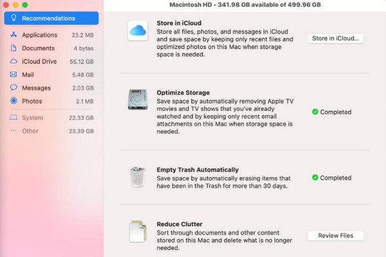
Task: Open the iCloud Drive category
Action: (x=51, y=61)
